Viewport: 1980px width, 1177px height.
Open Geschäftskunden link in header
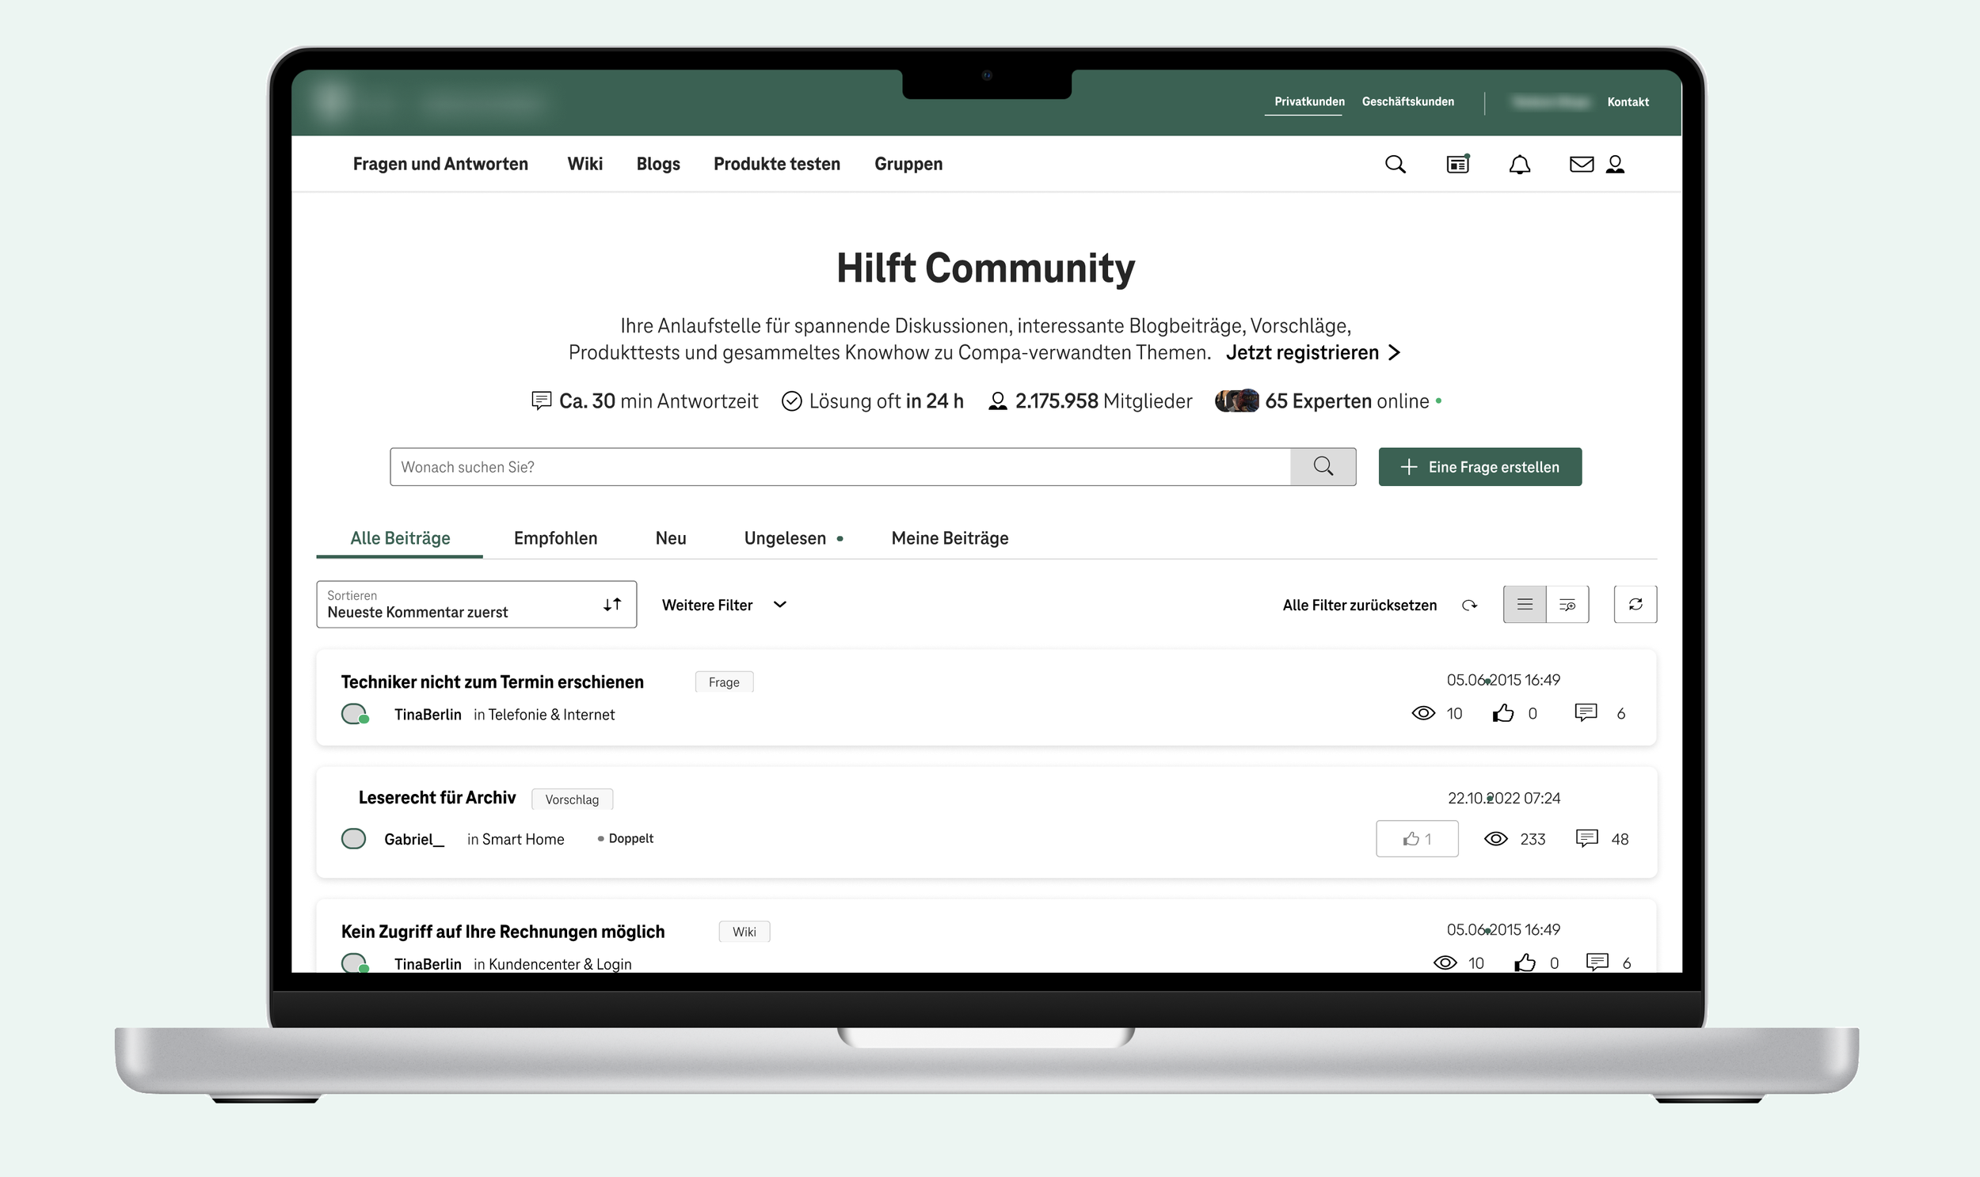click(1408, 101)
